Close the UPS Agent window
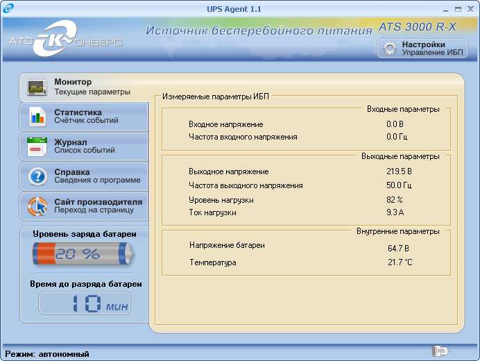The height and width of the screenshot is (361, 480). [470, 10]
